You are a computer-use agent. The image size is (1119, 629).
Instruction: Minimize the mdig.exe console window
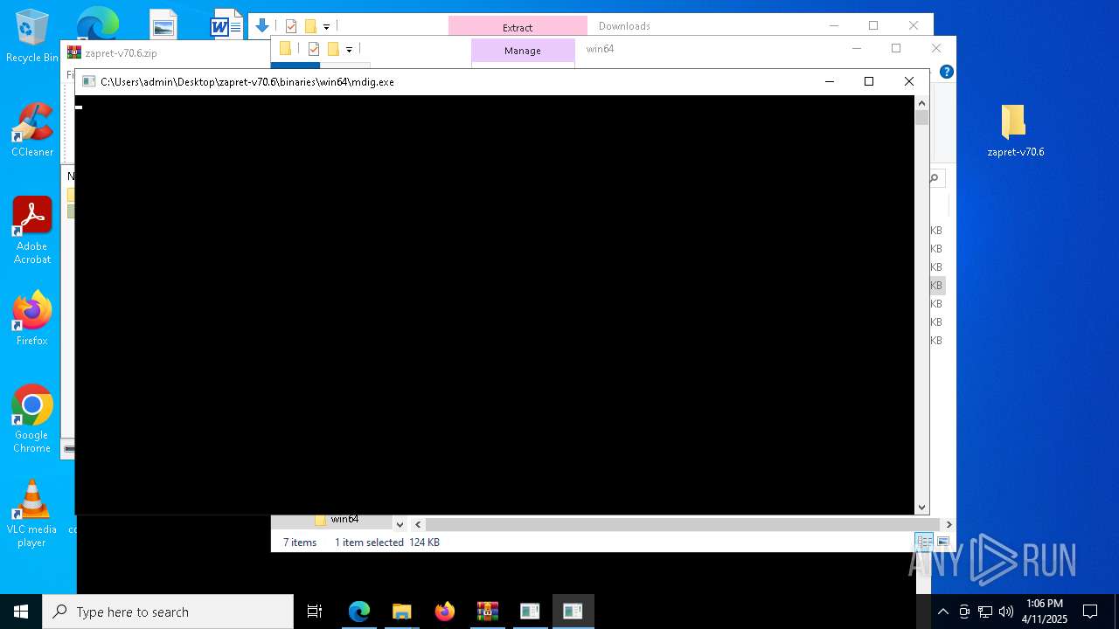click(x=829, y=81)
